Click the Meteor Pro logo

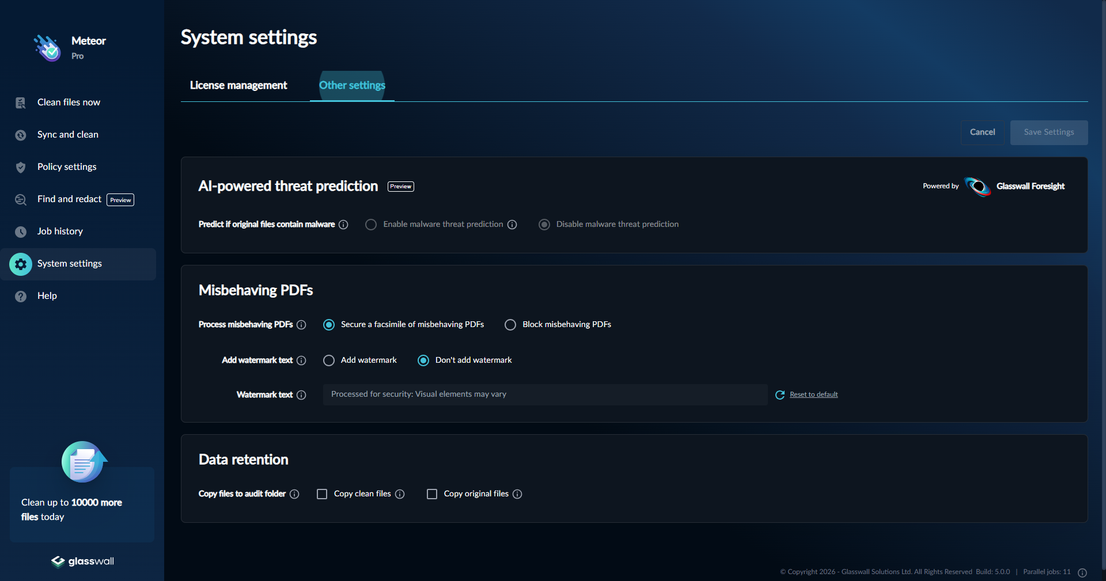[x=48, y=47]
